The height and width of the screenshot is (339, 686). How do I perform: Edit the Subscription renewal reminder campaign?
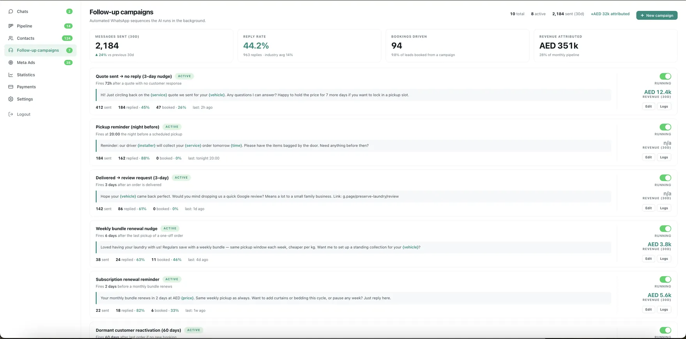[649, 309]
